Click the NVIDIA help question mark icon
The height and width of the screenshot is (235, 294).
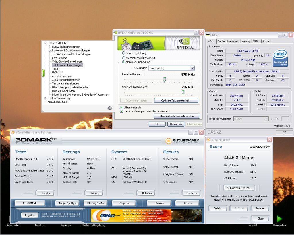point(196,32)
